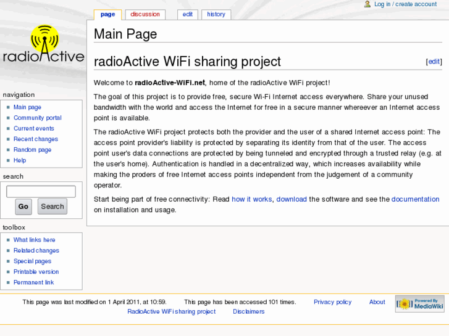The image size is (449, 336).
Task: Open Community portal link
Action: (38, 118)
